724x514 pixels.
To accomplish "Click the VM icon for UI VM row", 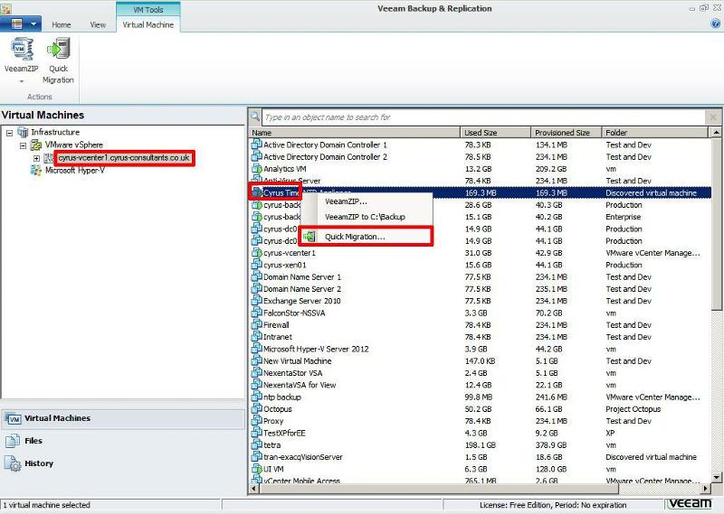I will (x=257, y=468).
